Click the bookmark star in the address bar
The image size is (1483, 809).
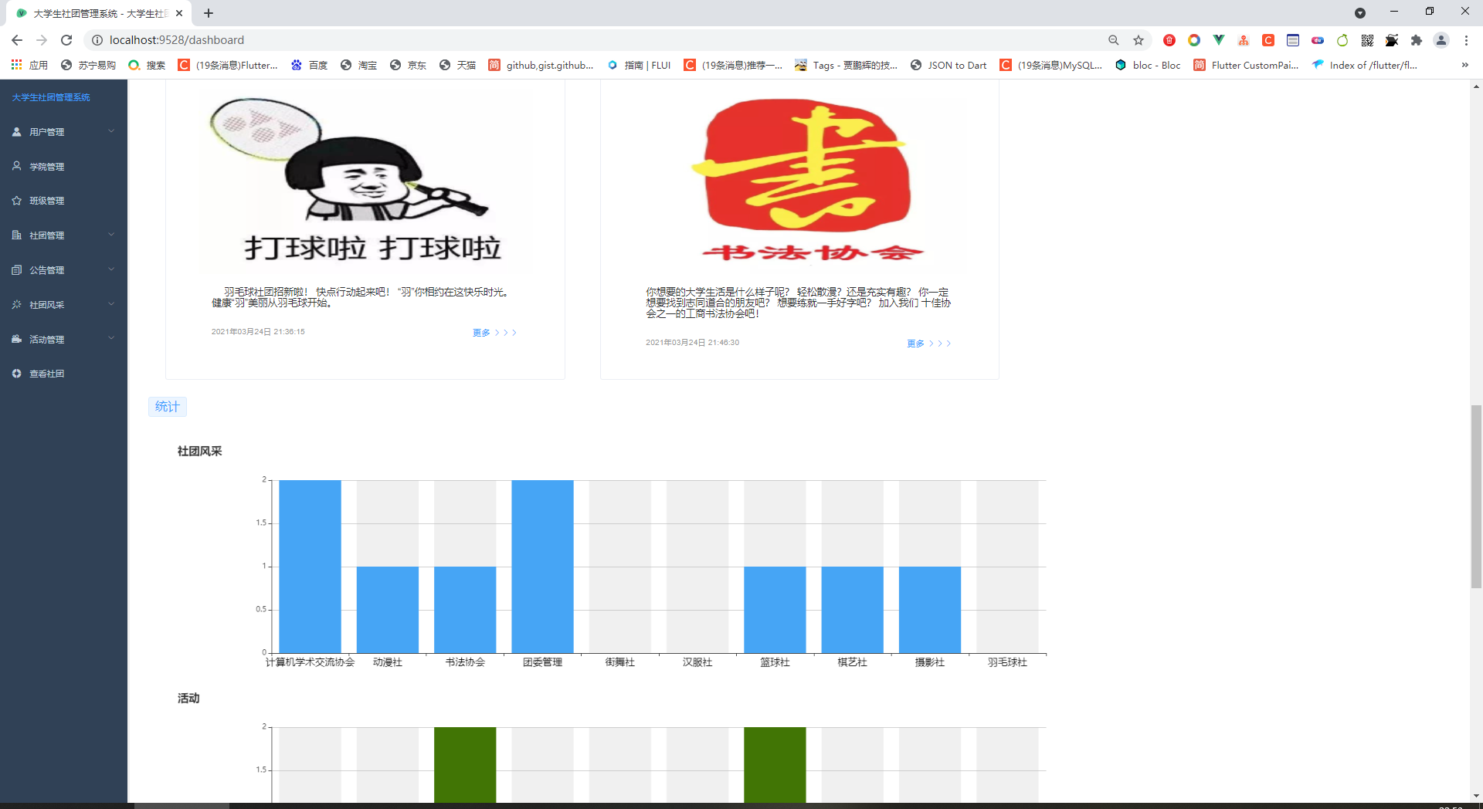1138,40
